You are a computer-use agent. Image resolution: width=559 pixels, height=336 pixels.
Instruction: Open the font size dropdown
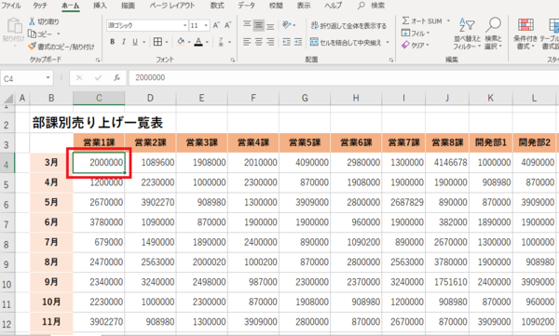point(206,25)
